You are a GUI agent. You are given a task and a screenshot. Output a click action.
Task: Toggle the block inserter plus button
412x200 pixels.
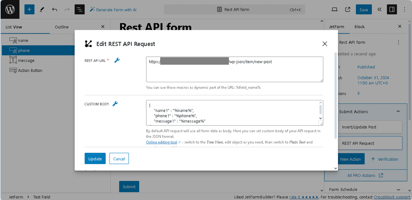point(29,9)
